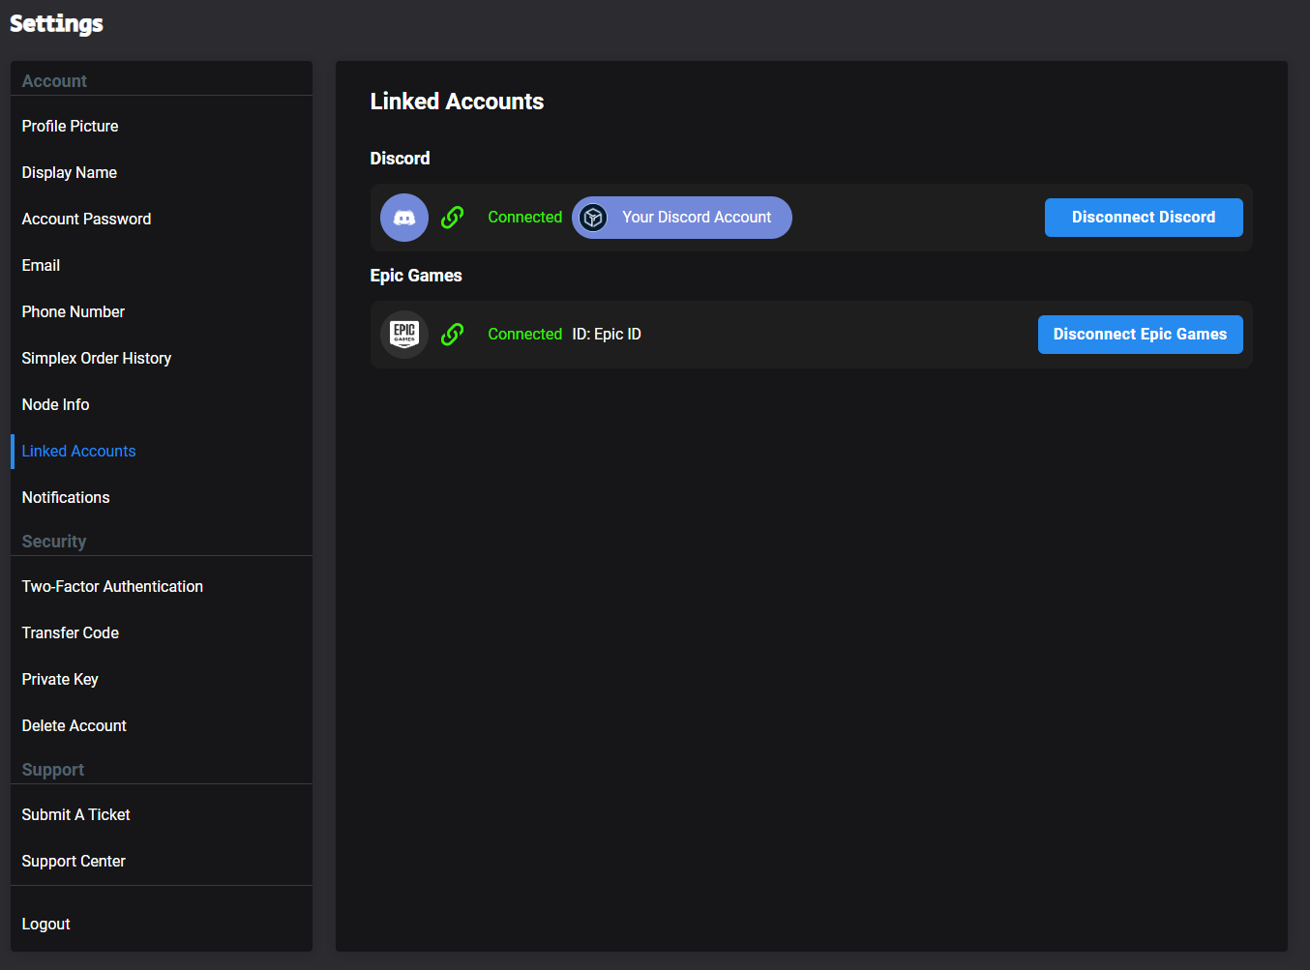
Task: Click the Security sidebar section header
Action: pyautogui.click(x=54, y=542)
